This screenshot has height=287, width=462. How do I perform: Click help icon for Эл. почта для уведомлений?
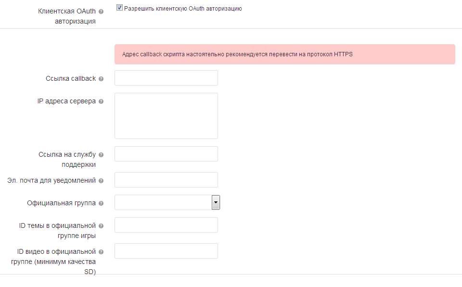point(101,181)
